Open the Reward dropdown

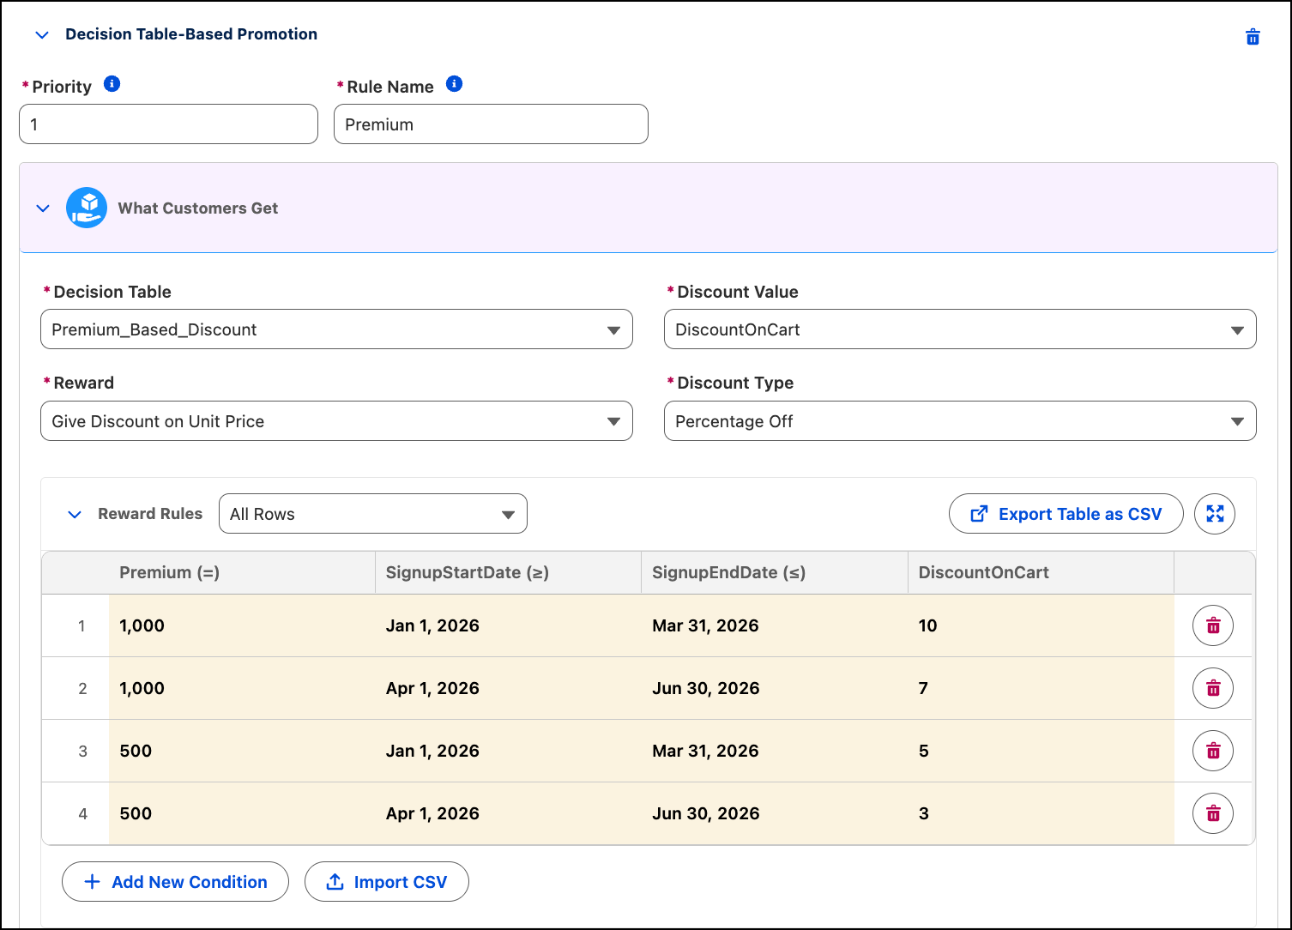[x=336, y=421]
